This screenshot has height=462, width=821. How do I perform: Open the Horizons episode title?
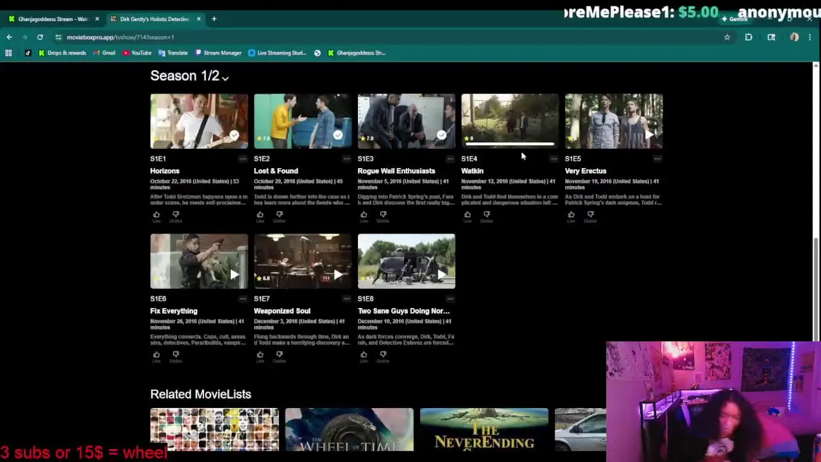pos(165,171)
